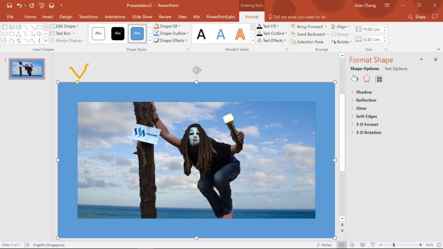
Task: Expand the Soft Edges section
Action: [x=366, y=116]
